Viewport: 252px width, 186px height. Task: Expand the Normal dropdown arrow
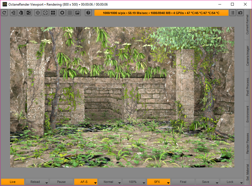point(120,183)
